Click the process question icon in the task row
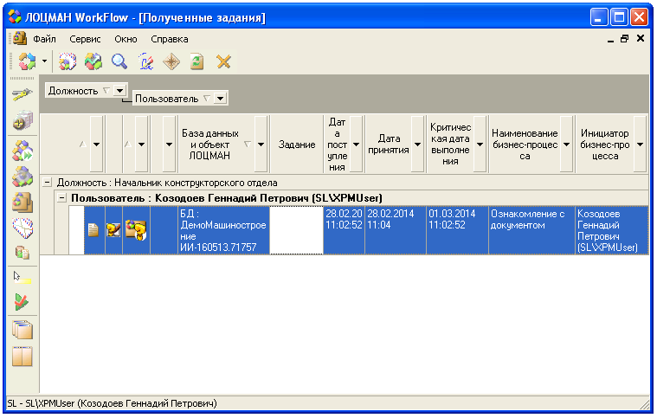Viewport: 657px width, 418px height. tap(136, 230)
